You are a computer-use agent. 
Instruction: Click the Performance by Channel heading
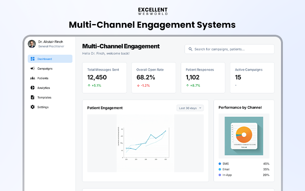point(240,108)
